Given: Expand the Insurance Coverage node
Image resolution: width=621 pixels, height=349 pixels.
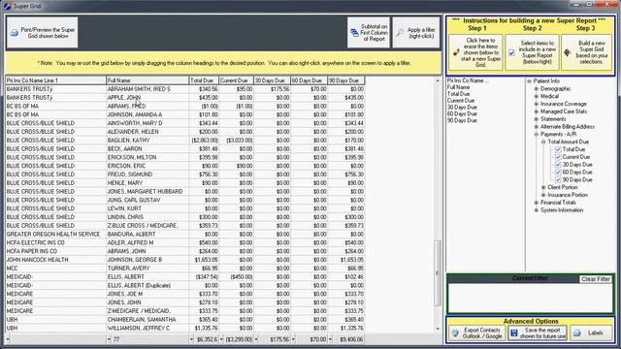Looking at the screenshot, I should [x=537, y=104].
